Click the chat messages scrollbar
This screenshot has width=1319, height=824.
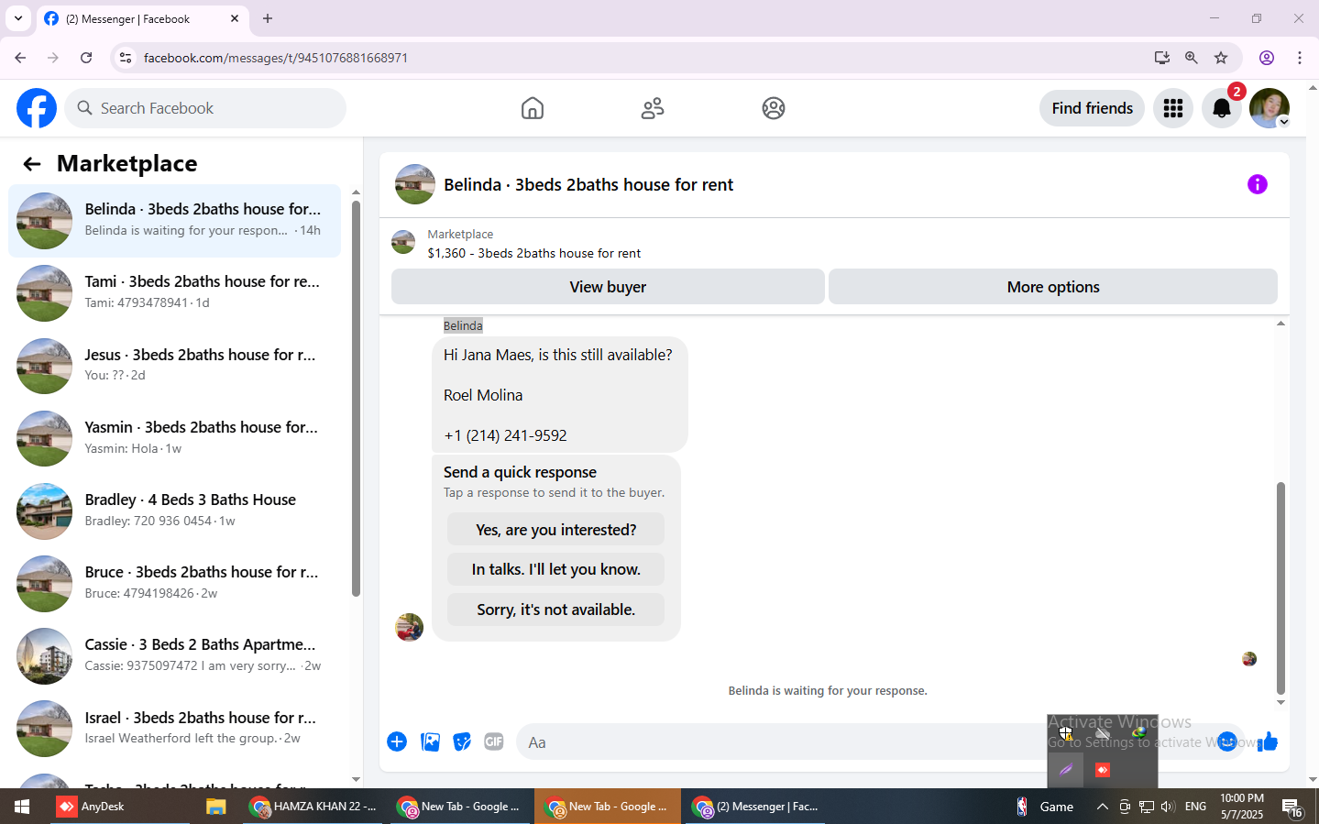(x=1281, y=587)
